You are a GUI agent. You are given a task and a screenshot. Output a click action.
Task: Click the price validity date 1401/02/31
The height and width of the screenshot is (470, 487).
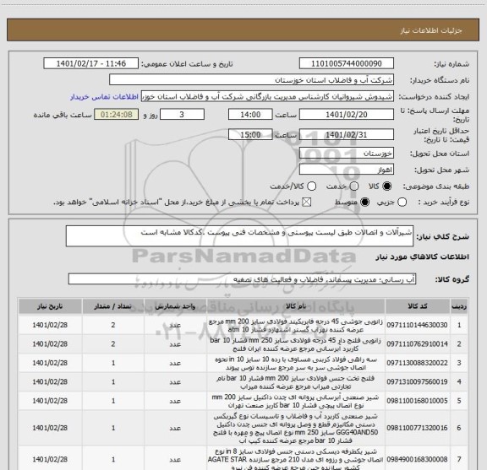347,134
